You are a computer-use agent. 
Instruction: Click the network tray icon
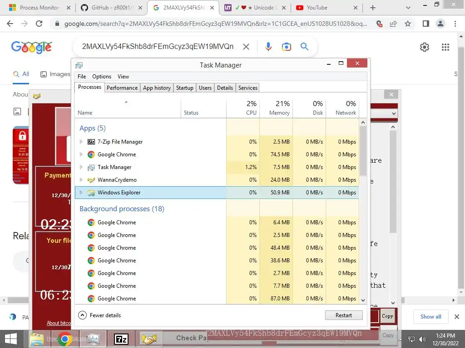(411, 339)
